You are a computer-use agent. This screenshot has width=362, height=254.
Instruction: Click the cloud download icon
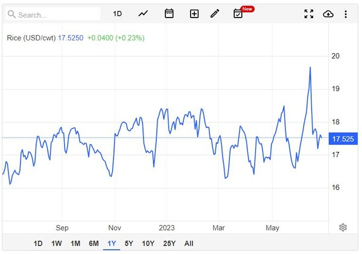pyautogui.click(x=328, y=13)
